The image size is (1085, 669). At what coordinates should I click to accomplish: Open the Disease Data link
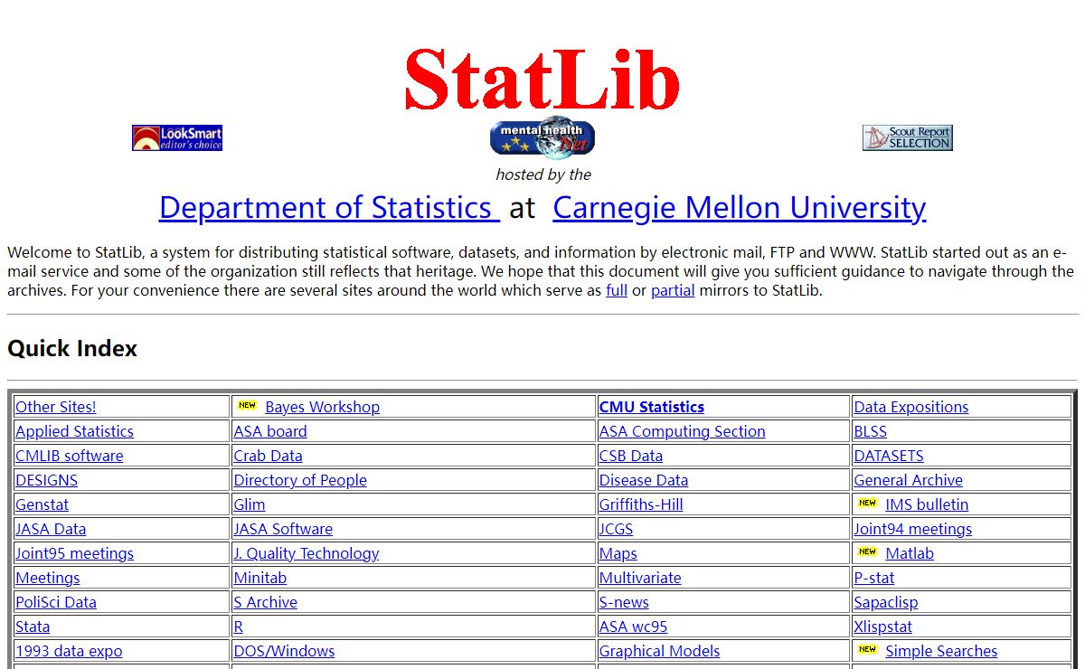click(x=644, y=480)
